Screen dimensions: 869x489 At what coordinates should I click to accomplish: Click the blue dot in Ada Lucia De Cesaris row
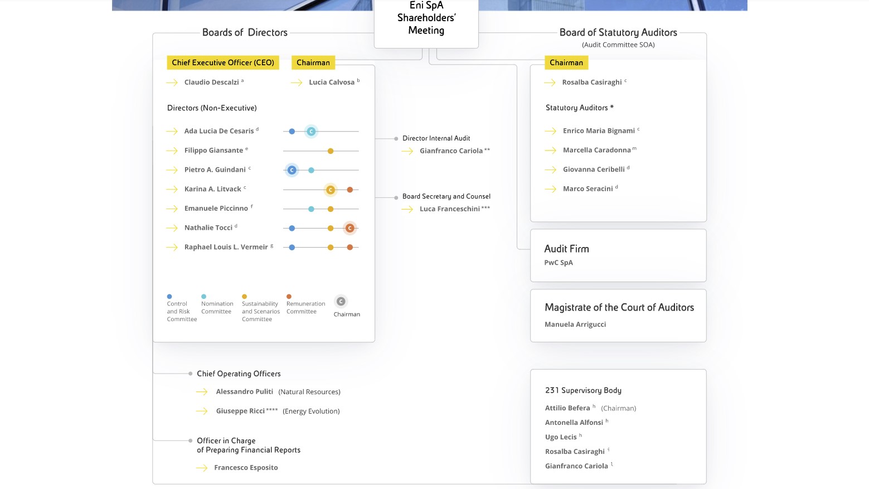click(292, 132)
